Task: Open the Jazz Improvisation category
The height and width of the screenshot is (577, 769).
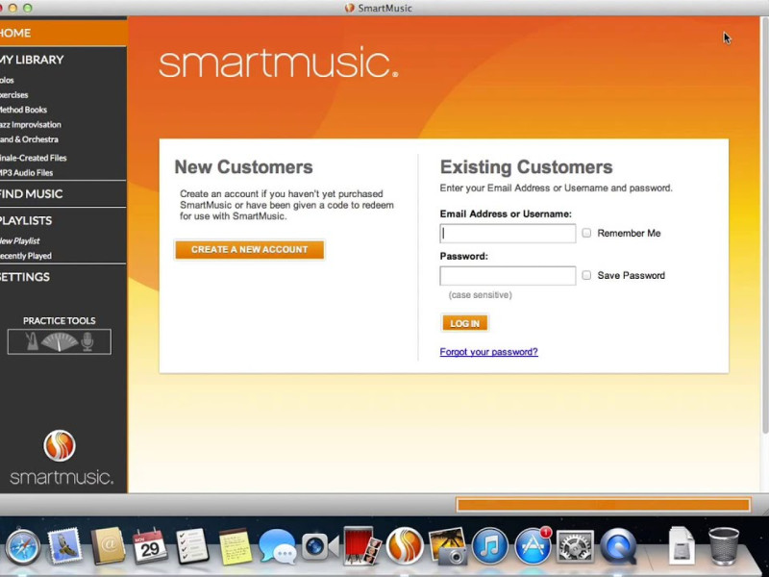Action: click(x=31, y=125)
